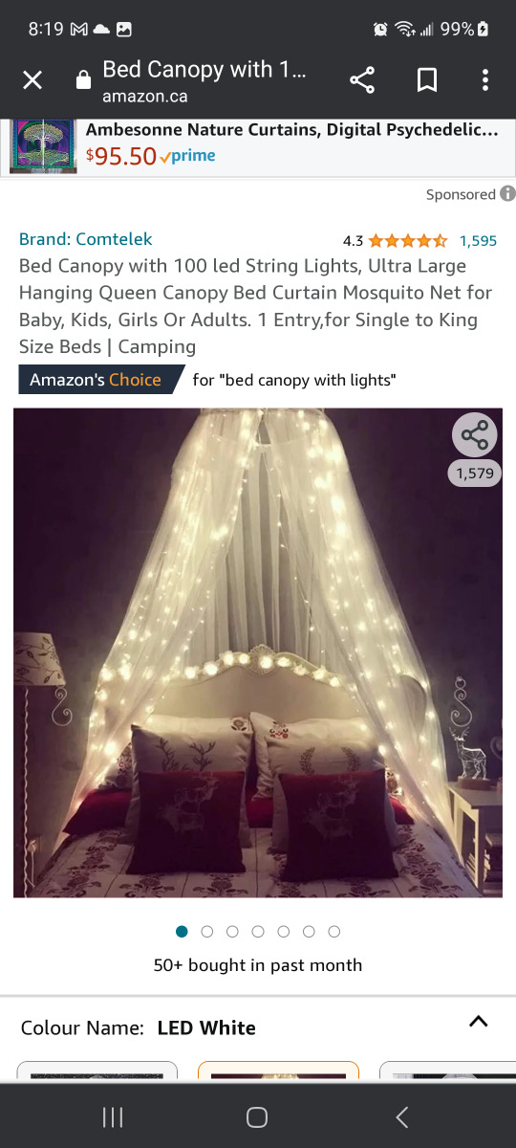Bookmark this page with the bookmark icon
516x1148 pixels.
pyautogui.click(x=427, y=80)
